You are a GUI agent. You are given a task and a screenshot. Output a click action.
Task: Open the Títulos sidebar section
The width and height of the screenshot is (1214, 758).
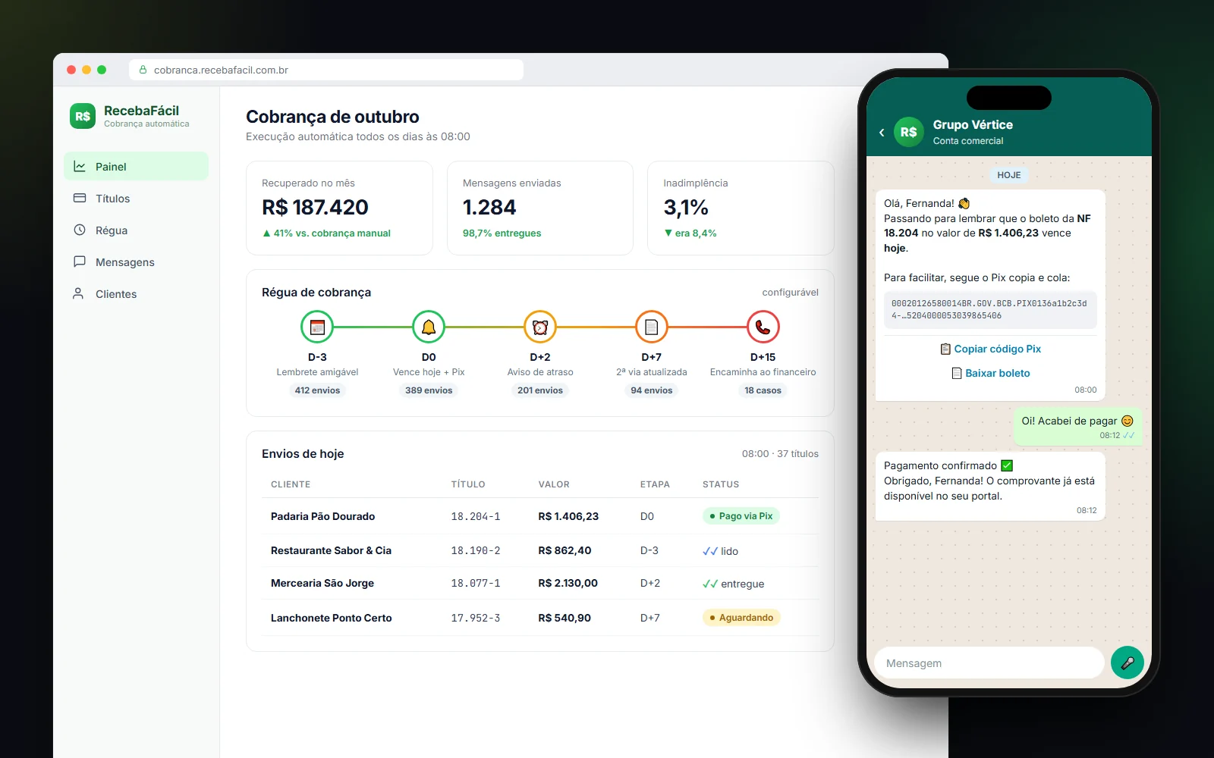click(x=136, y=198)
